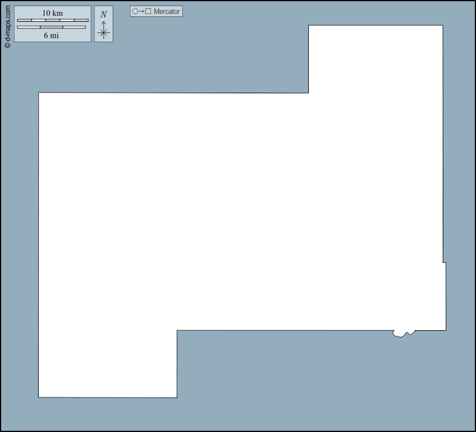The image size is (476, 432).
Task: Click the inner corner of the northern border step
Action: point(308,93)
